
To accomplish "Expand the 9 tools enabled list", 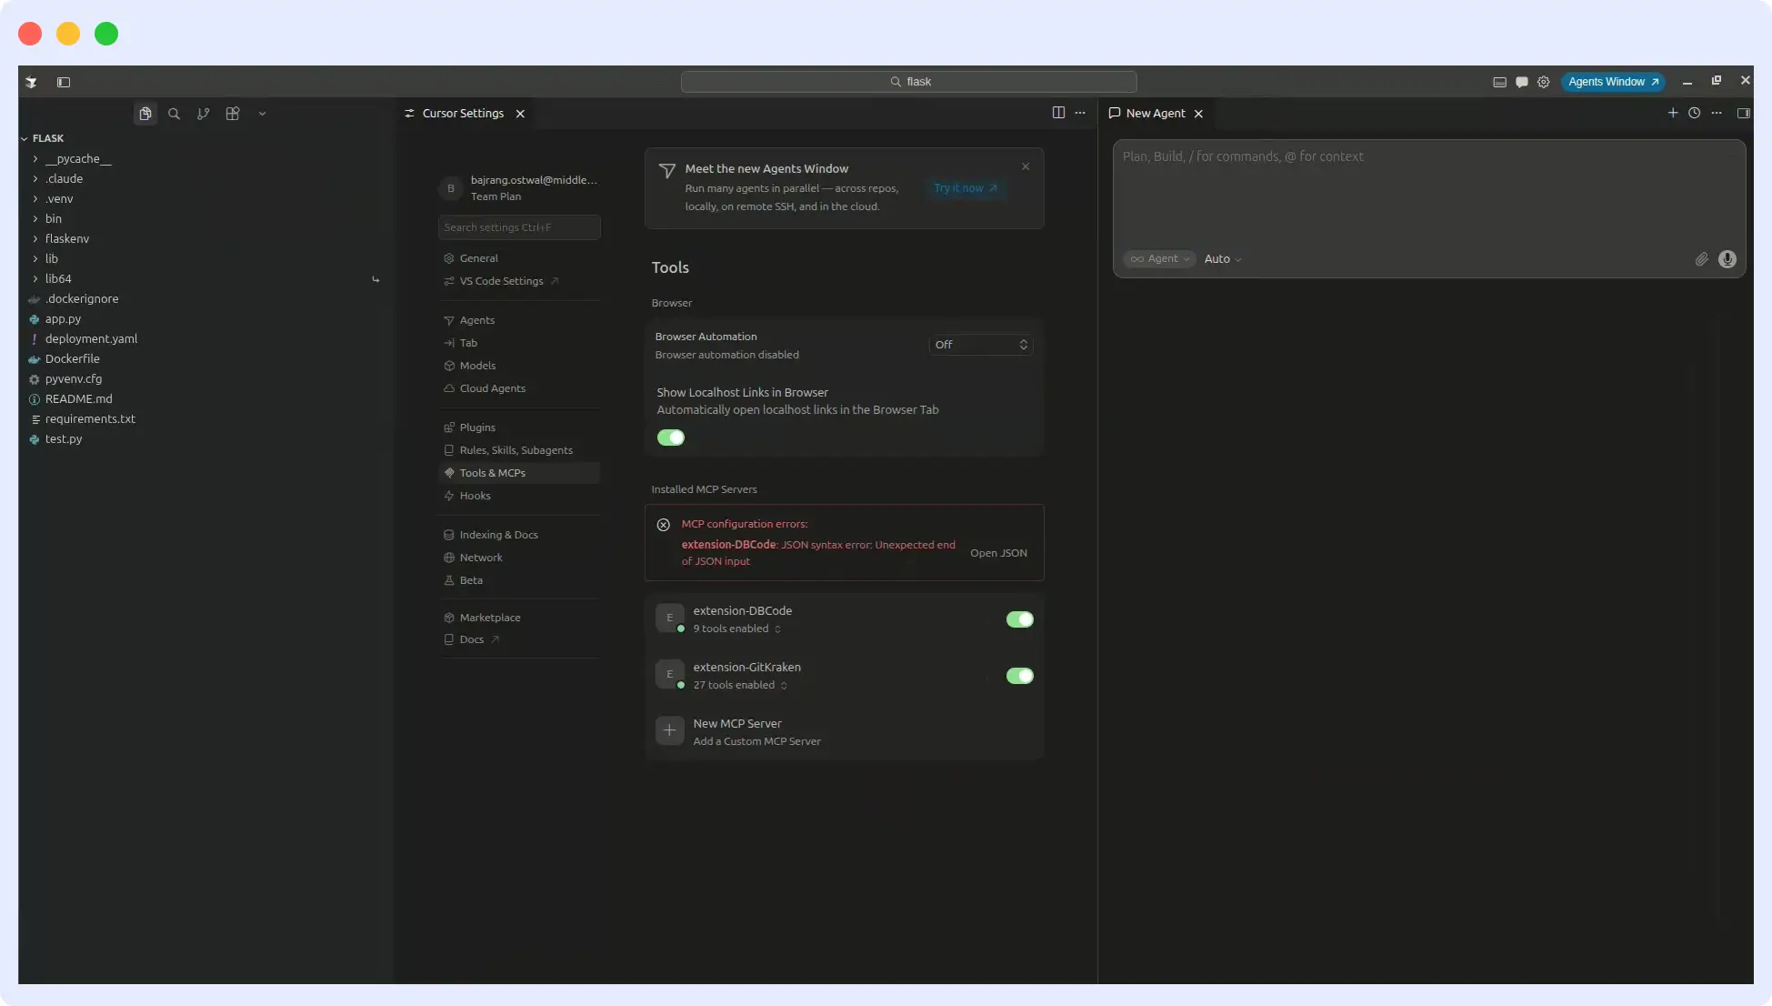I will pyautogui.click(x=737, y=629).
